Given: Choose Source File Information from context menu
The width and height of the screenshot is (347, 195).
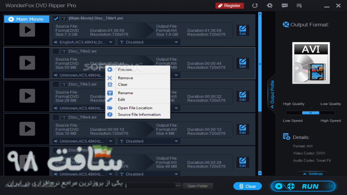Looking at the screenshot, I should pyautogui.click(x=138, y=114).
